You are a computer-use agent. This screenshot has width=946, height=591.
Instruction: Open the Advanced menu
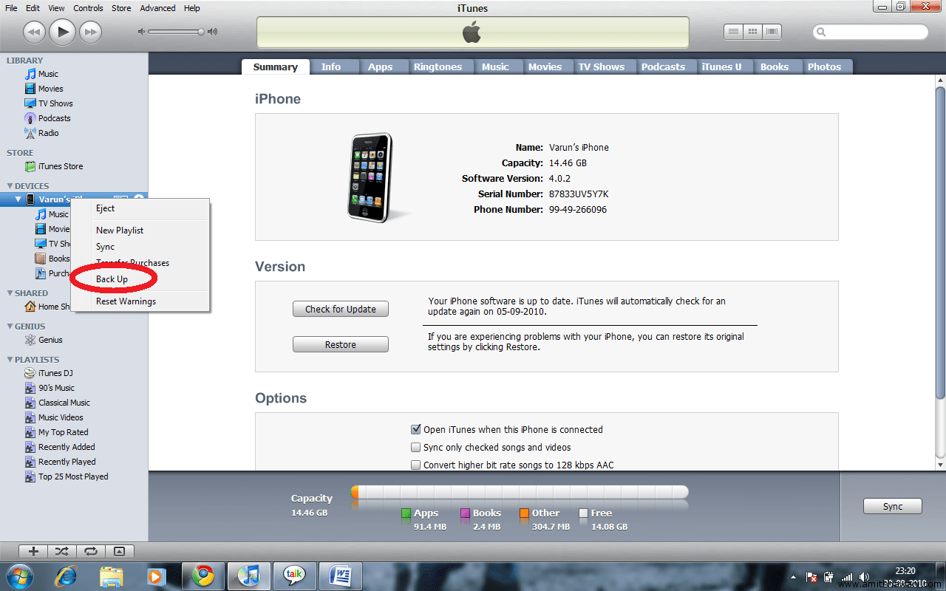coord(157,8)
